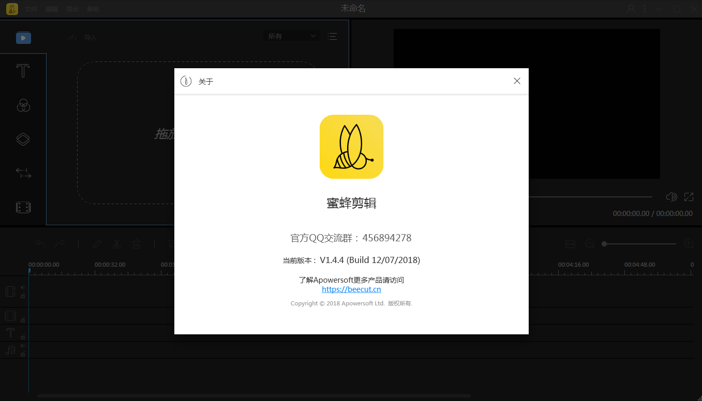
Task: Open the 导出 menu in main window
Action: point(72,9)
